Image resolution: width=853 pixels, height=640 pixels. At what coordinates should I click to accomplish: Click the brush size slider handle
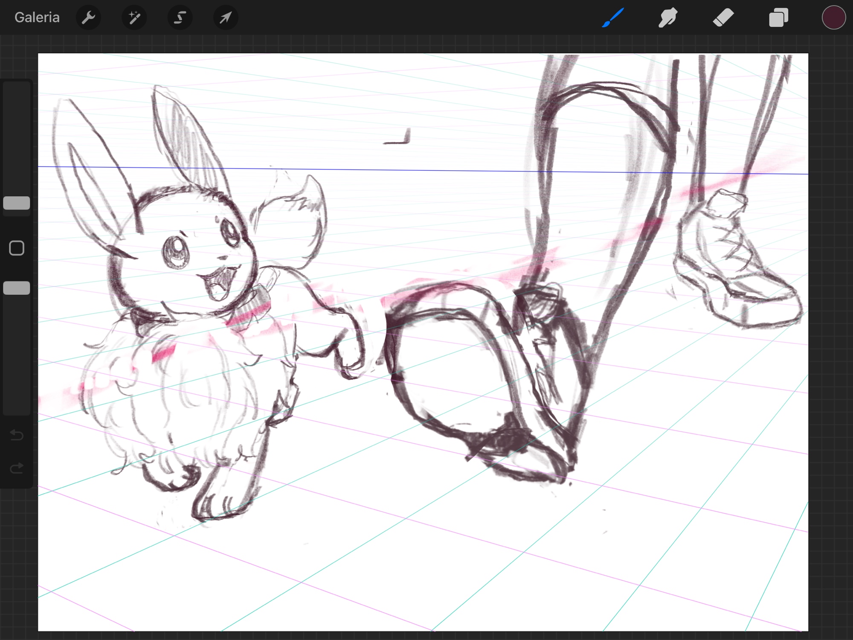17,203
